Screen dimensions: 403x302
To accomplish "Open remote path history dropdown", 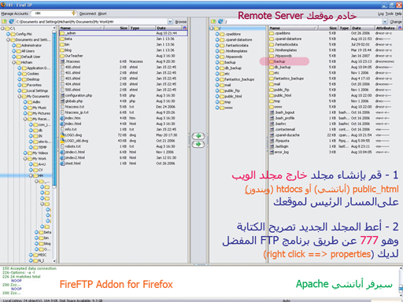I will pyautogui.click(x=385, y=21).
